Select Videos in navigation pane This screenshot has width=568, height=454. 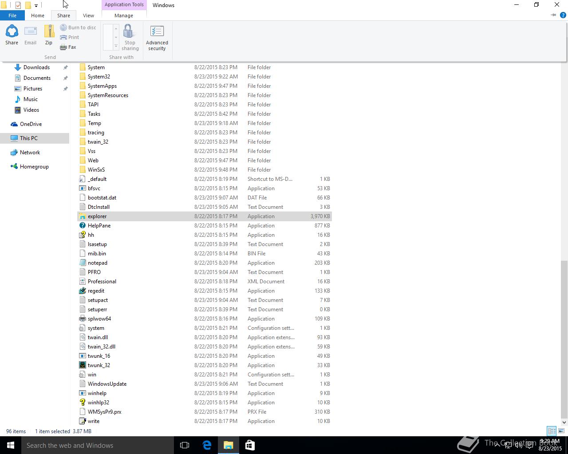click(31, 110)
